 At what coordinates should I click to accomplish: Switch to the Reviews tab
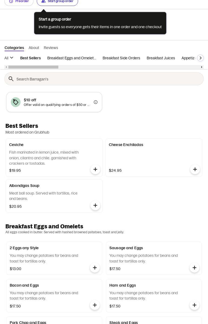tap(51, 48)
